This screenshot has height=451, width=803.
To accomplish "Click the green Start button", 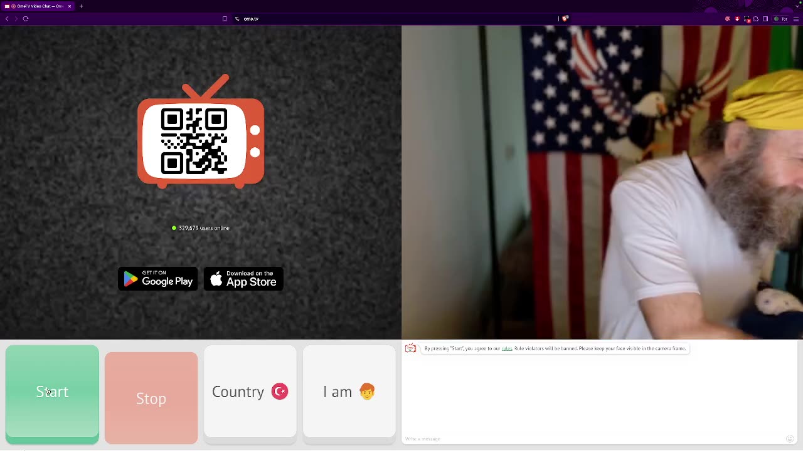I will tap(52, 395).
